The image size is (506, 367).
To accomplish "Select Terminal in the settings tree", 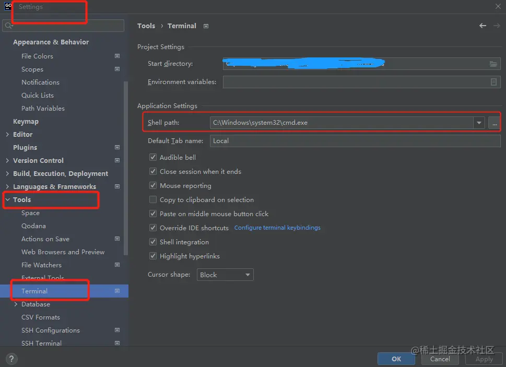I will coord(64,291).
